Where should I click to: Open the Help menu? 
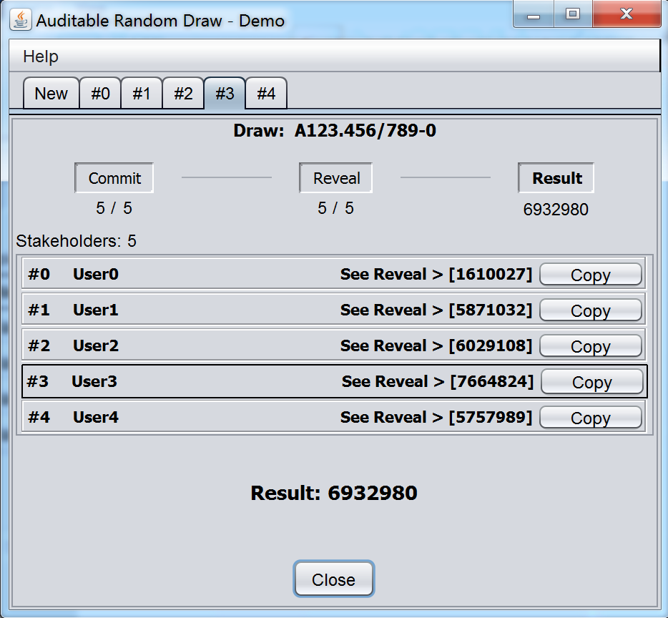pos(41,57)
